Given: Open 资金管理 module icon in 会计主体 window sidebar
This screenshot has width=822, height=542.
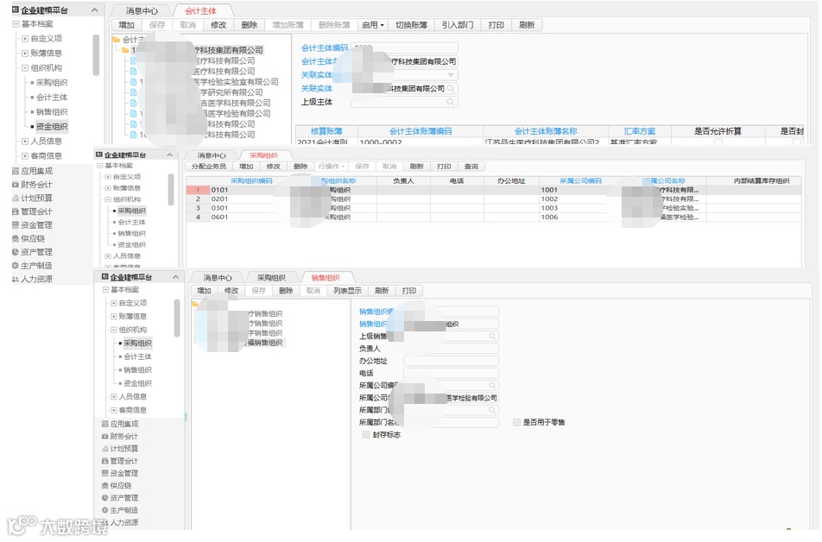Looking at the screenshot, I should [16, 225].
